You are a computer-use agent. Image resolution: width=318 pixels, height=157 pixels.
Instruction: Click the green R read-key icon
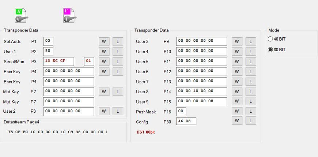coord(21,15)
